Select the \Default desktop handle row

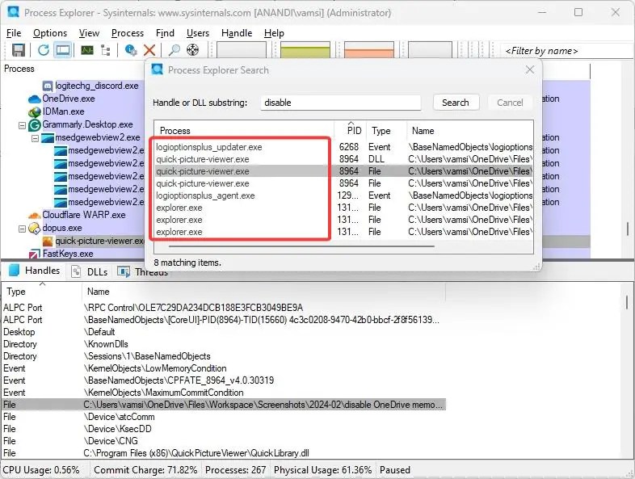tap(224, 332)
